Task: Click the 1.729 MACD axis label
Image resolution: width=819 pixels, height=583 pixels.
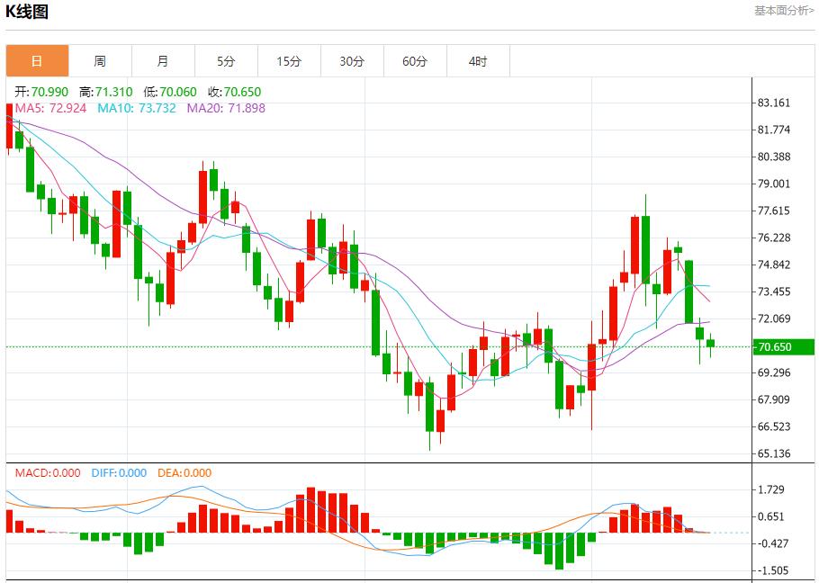Action: coord(774,489)
